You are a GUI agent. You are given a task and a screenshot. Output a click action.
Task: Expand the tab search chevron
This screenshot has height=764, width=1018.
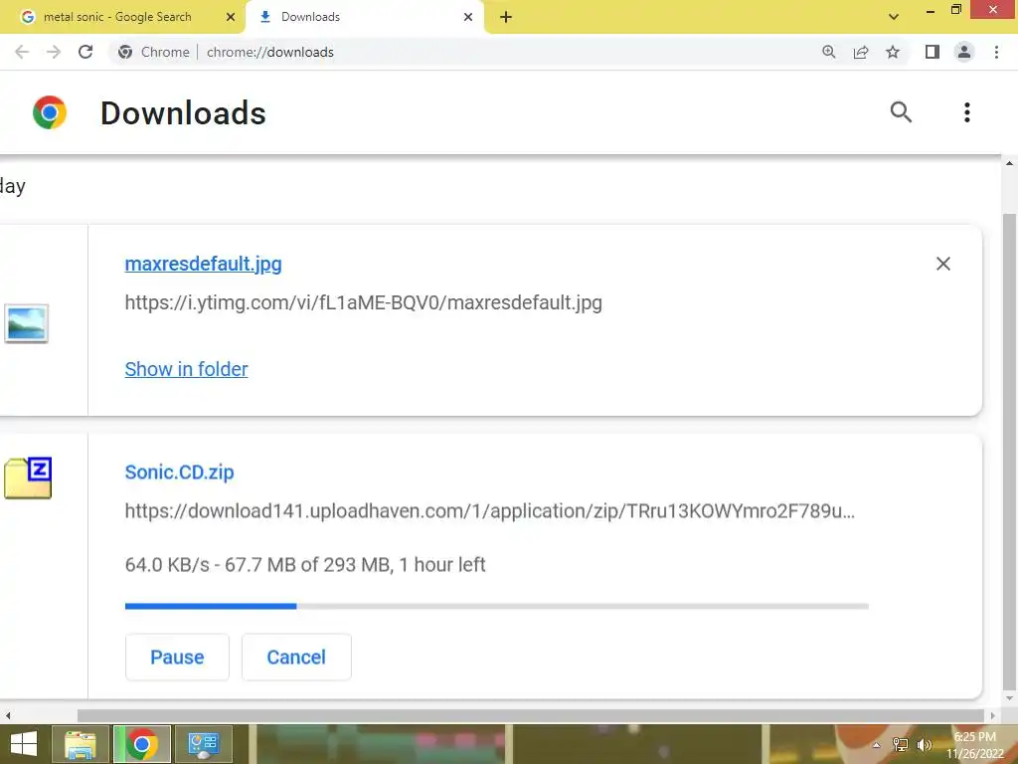(894, 17)
